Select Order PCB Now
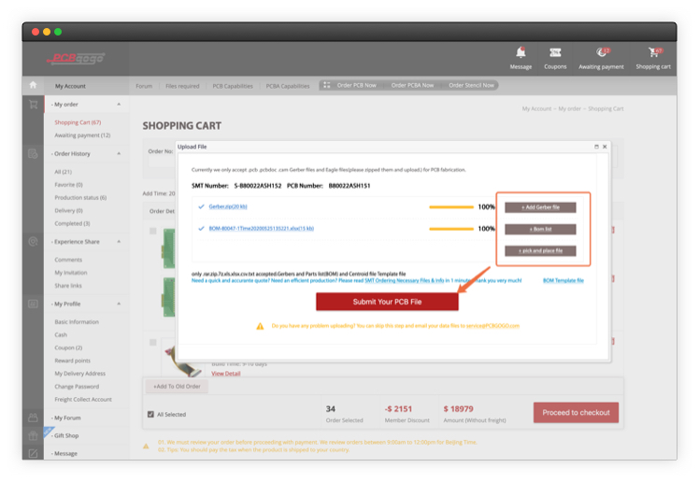 tap(357, 85)
